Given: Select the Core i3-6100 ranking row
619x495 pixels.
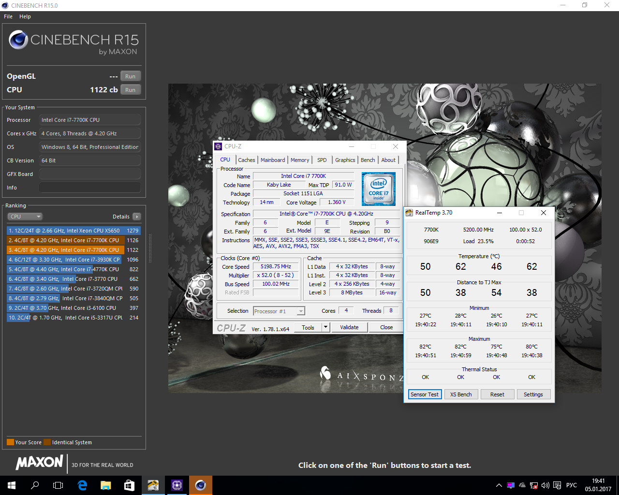Looking at the screenshot, I should point(74,308).
